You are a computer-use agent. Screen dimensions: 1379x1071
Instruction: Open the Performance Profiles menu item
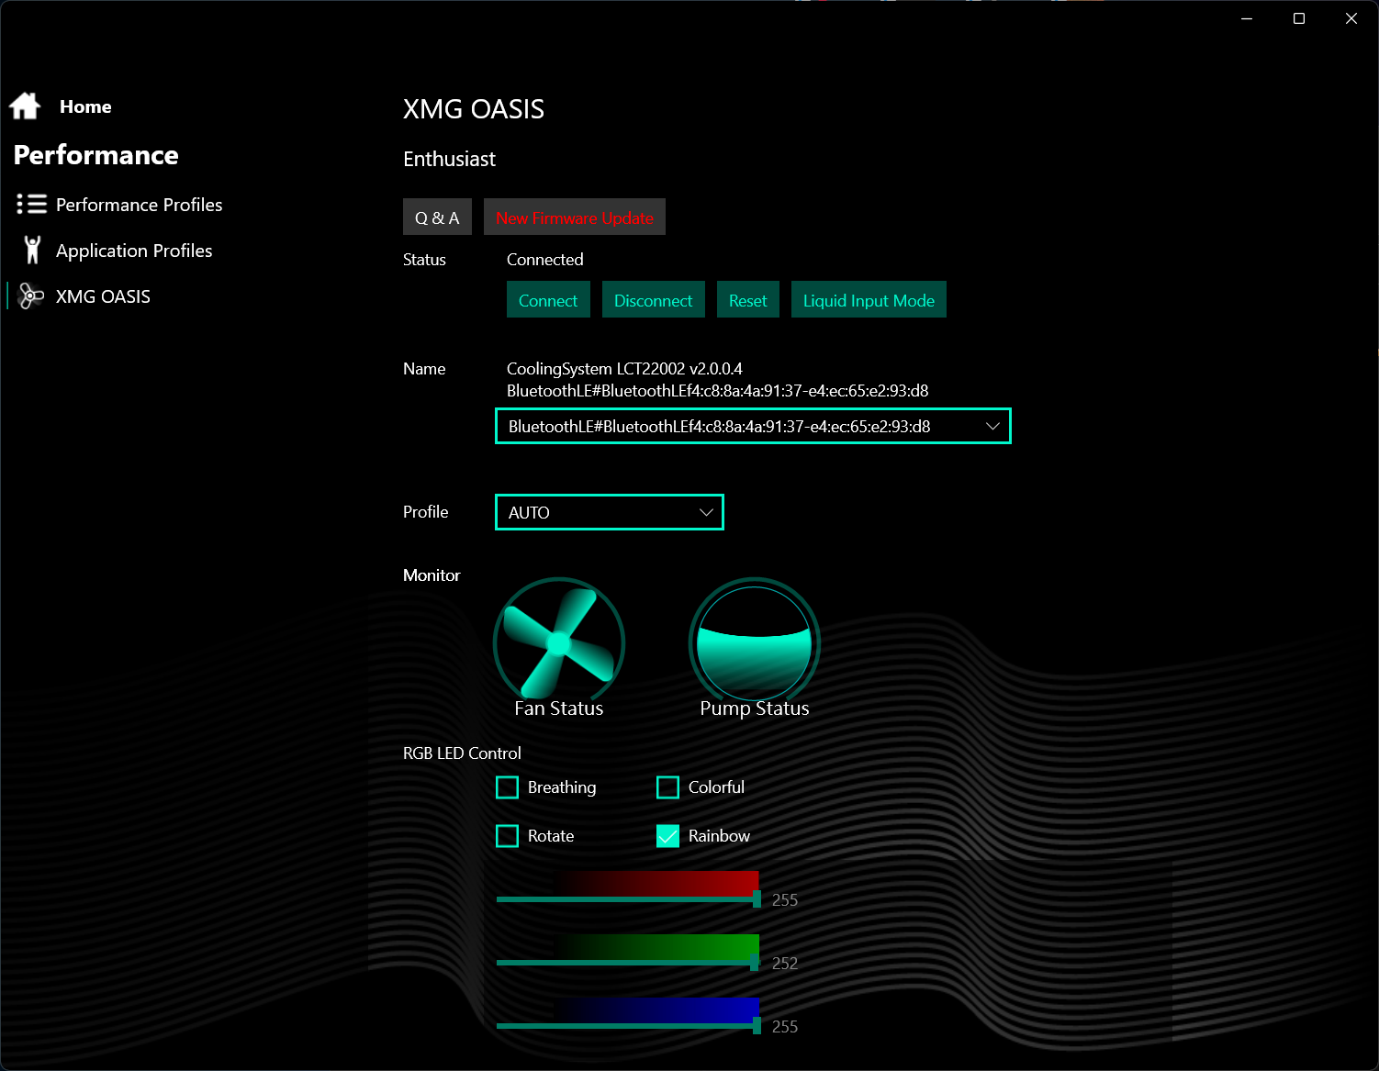139,205
